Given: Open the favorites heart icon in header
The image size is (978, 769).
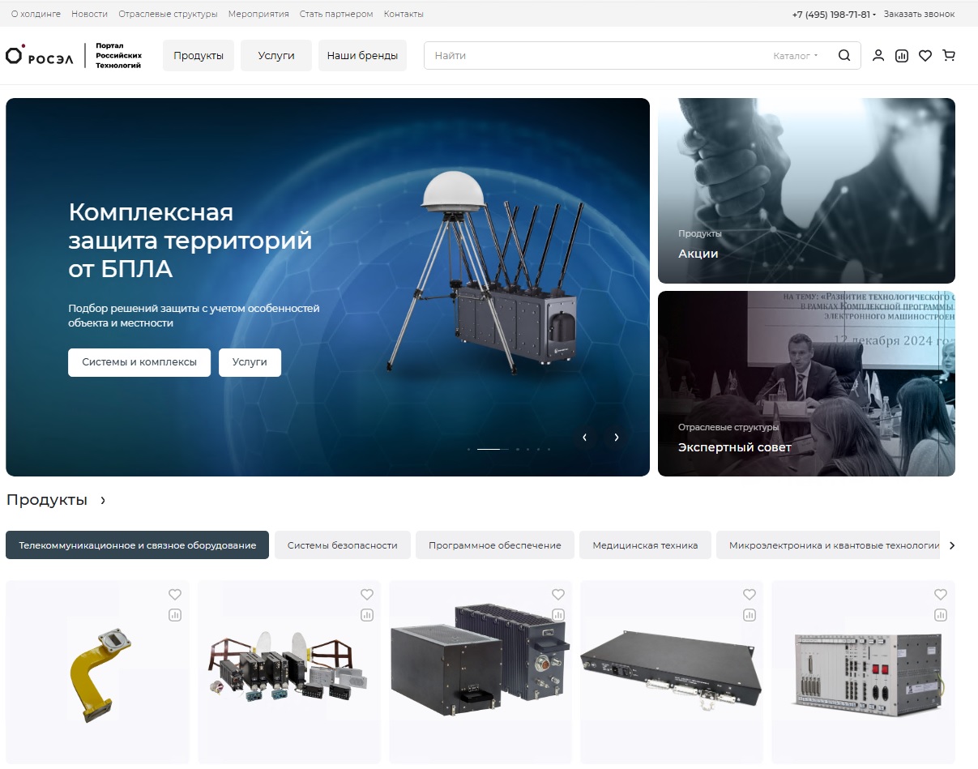Looking at the screenshot, I should point(925,56).
